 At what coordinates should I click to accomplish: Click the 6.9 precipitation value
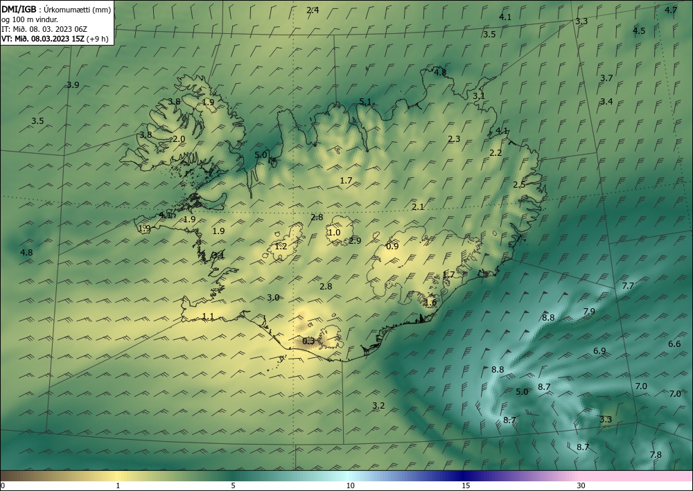click(599, 351)
